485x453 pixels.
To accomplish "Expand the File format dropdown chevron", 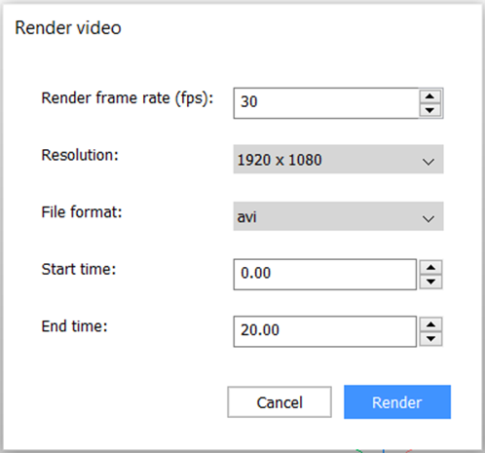I will (x=429, y=219).
